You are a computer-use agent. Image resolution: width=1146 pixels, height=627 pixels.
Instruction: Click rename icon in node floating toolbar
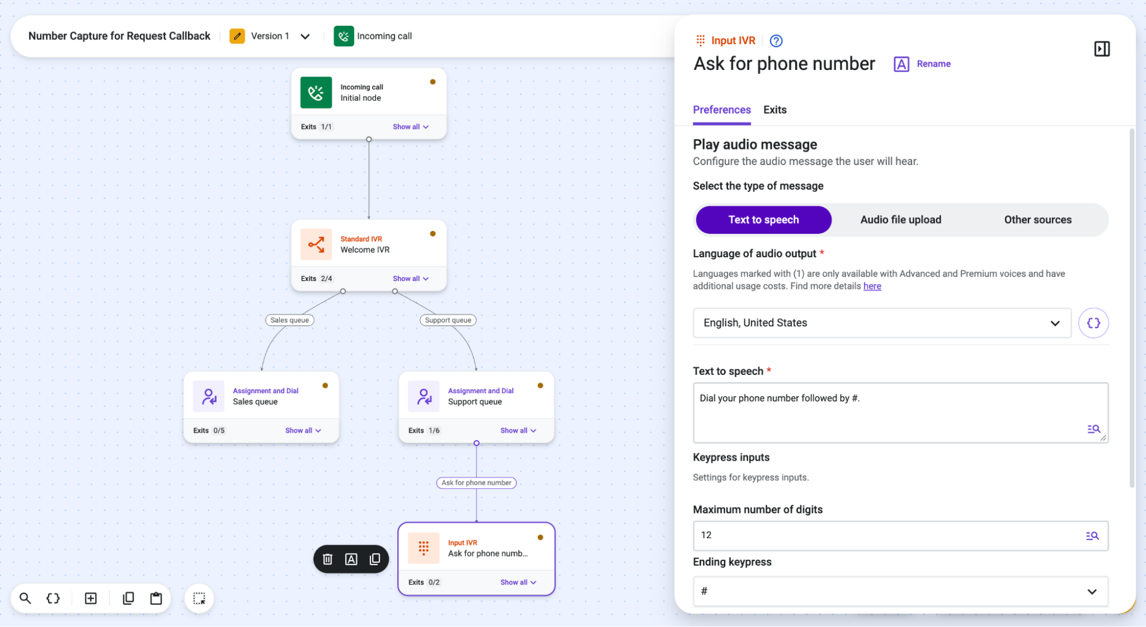[351, 559]
